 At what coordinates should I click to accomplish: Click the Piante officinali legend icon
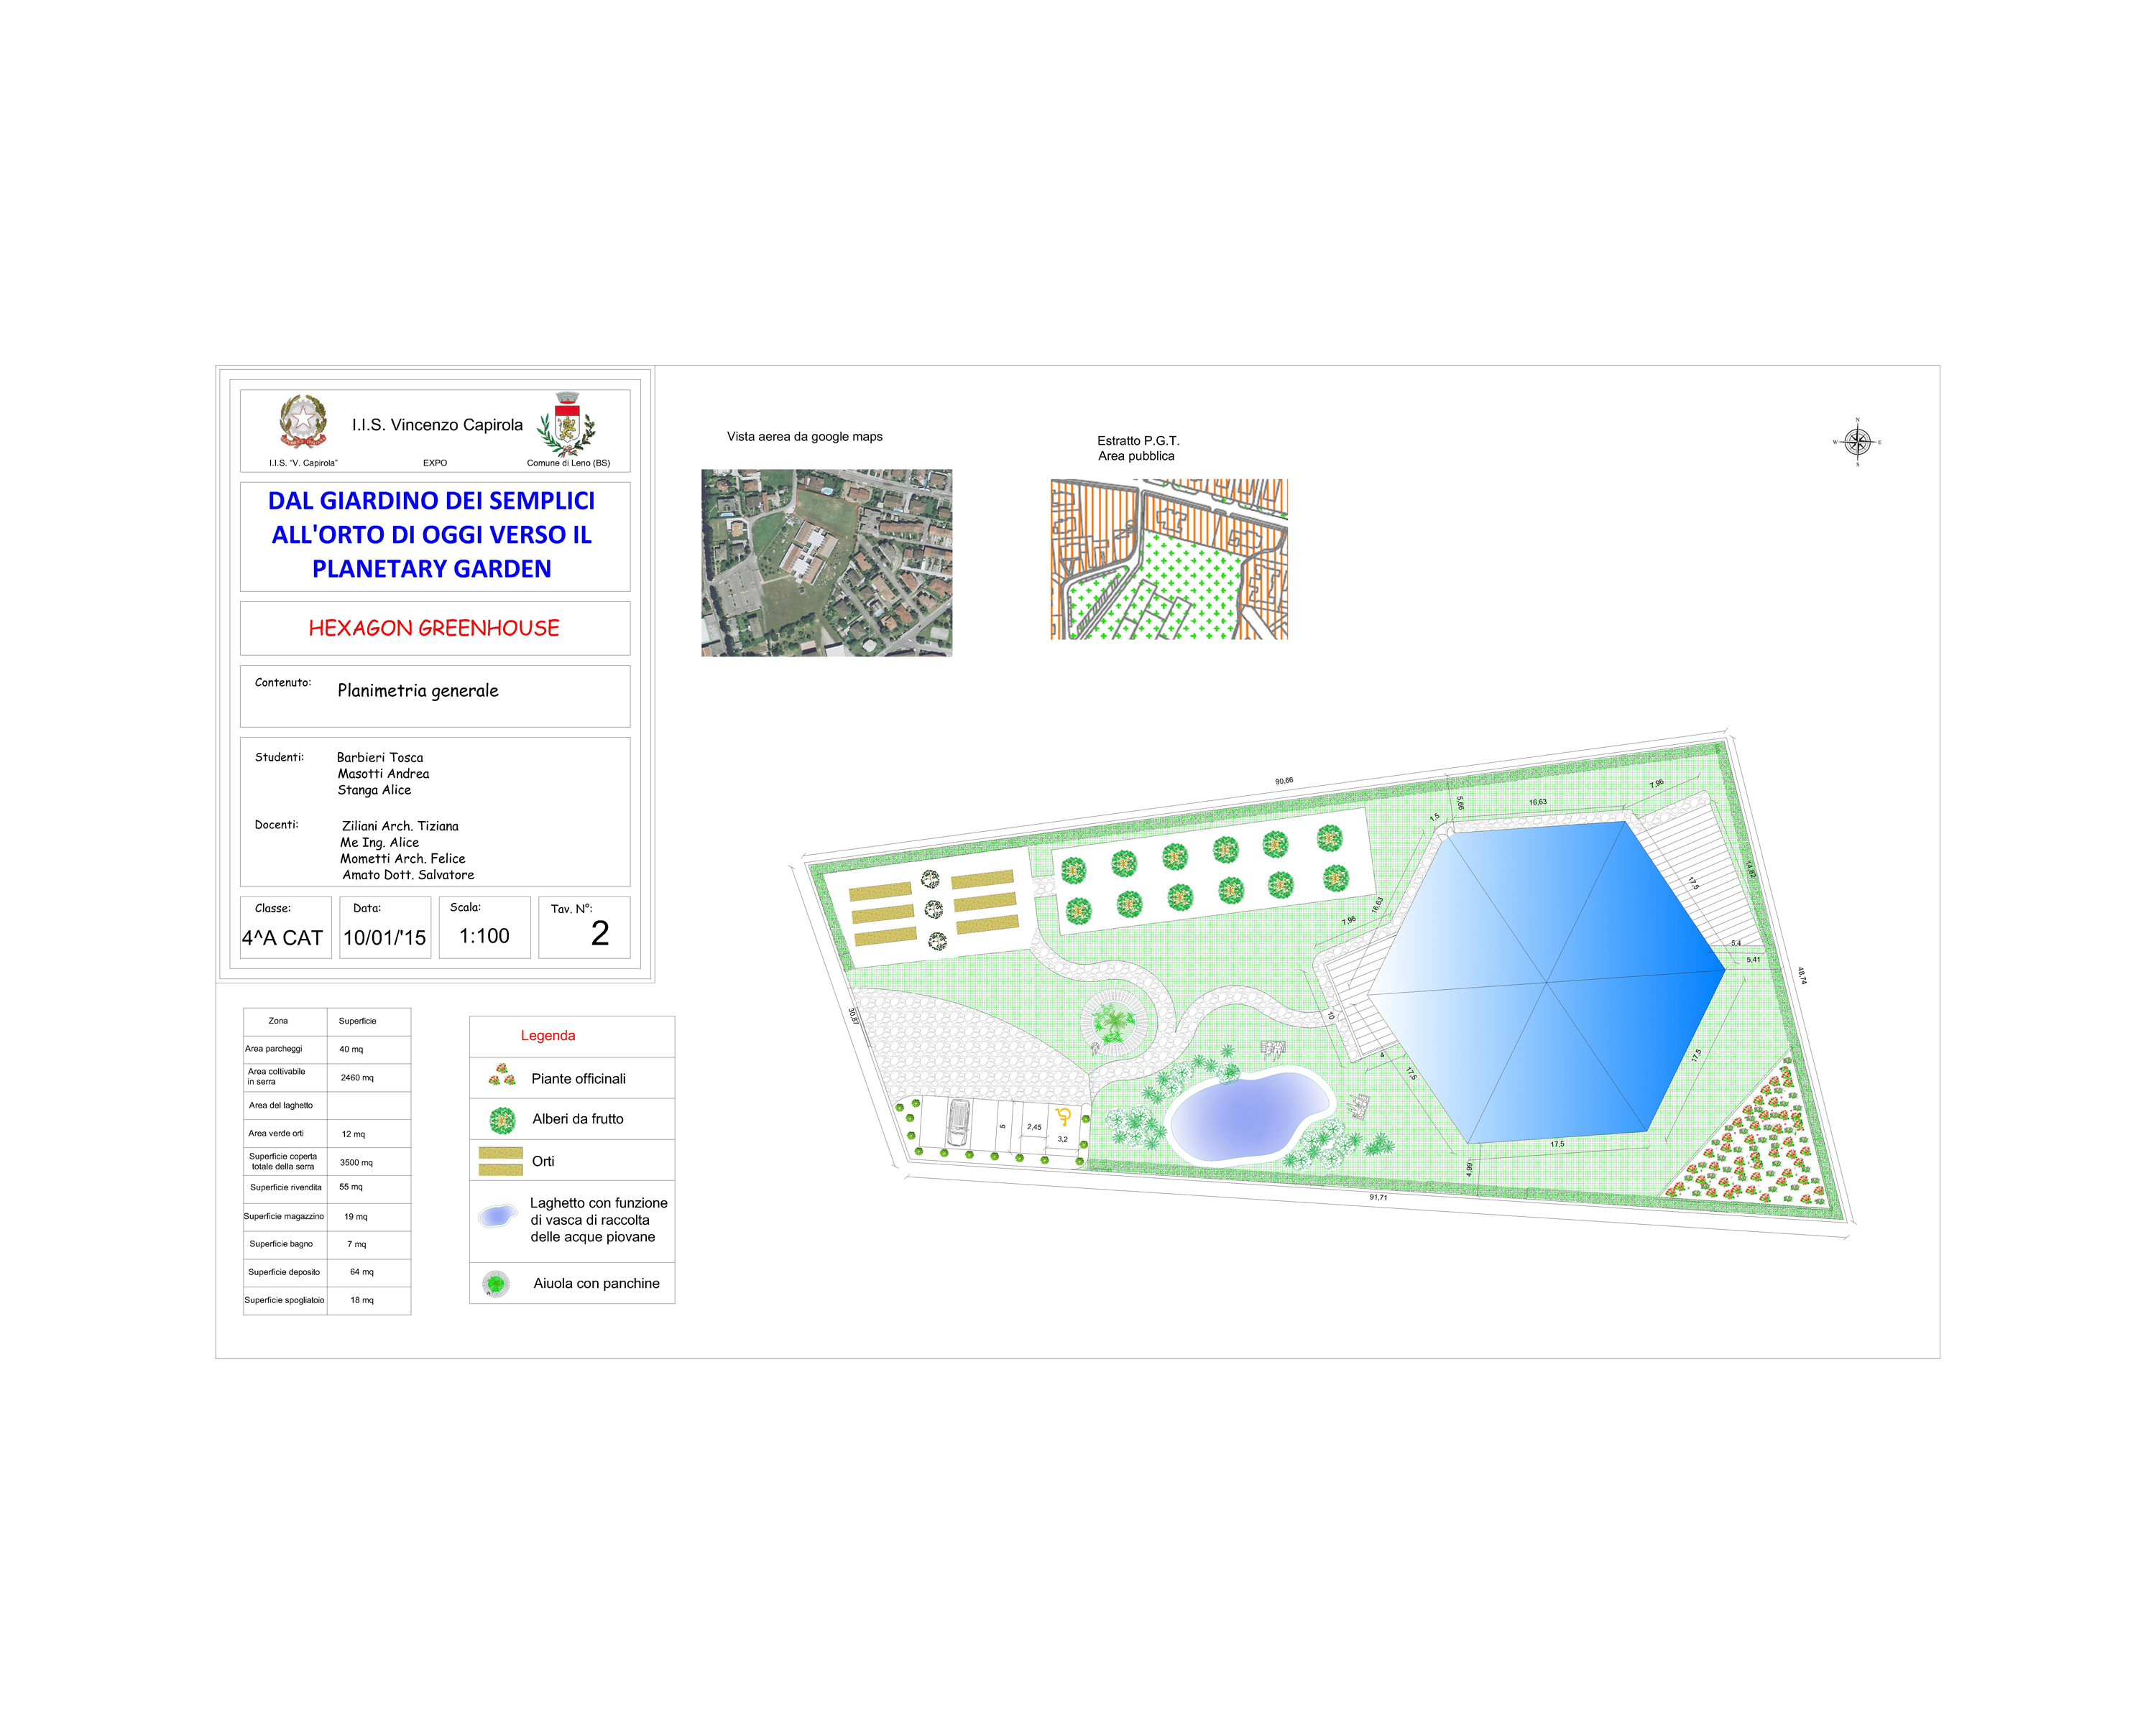click(x=501, y=1076)
